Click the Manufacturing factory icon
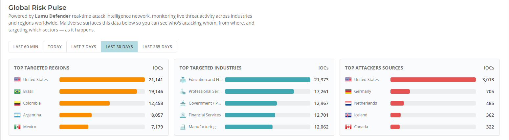The image size is (509, 140). (x=183, y=127)
